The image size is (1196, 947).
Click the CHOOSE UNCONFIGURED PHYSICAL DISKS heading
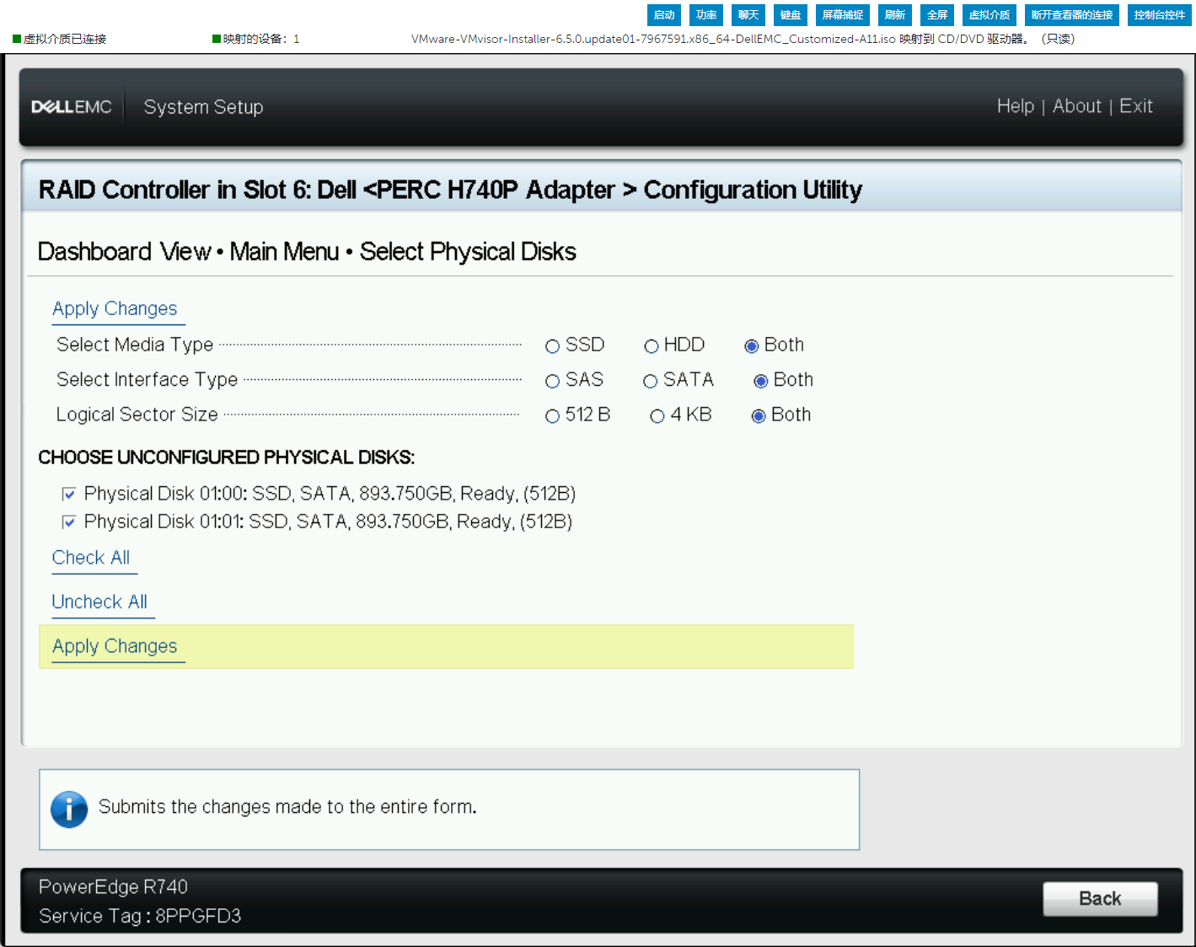(226, 457)
